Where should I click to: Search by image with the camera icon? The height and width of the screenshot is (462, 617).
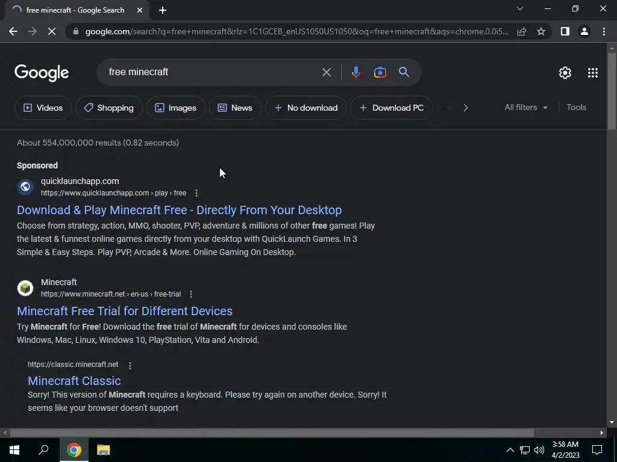pos(380,72)
